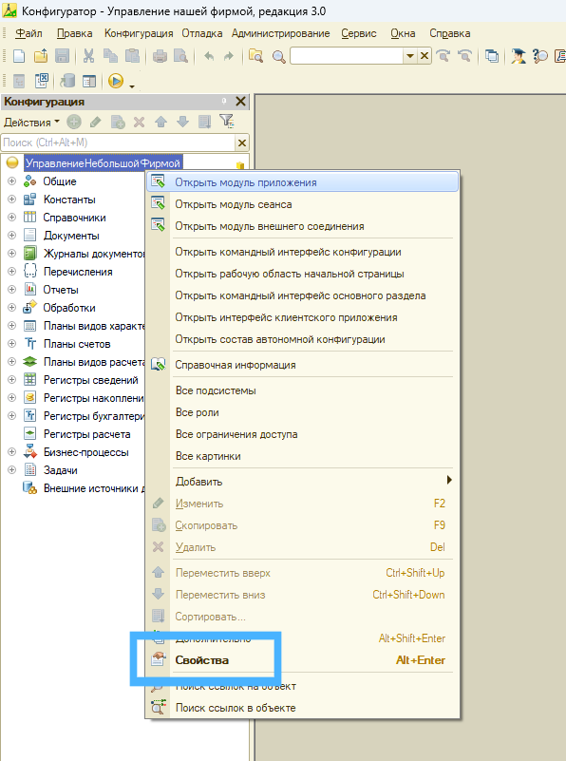Select the Регистры расчета tree item
This screenshot has height=761, width=566.
(86, 434)
